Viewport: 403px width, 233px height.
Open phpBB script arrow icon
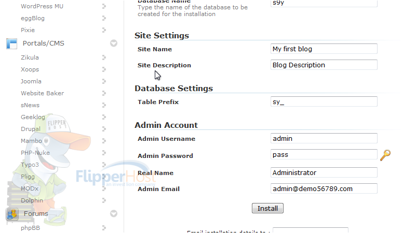104,228
